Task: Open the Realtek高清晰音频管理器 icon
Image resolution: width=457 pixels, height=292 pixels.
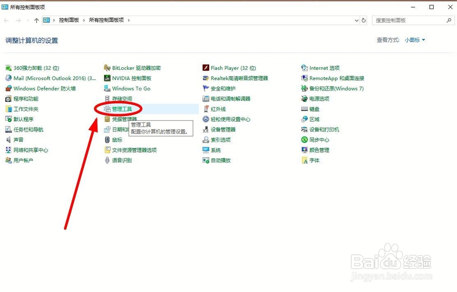Action: (206, 78)
